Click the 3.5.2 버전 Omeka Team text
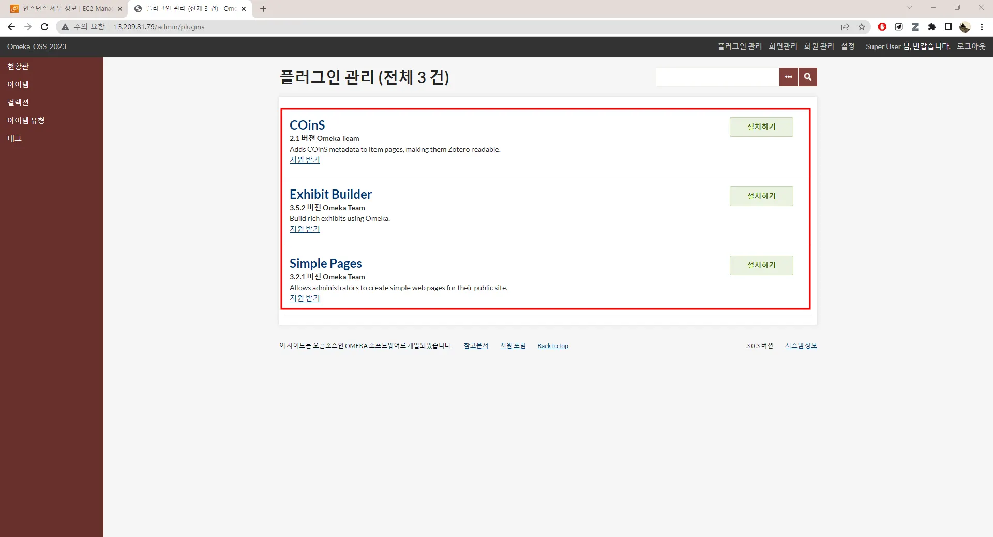This screenshot has width=993, height=537. (327, 208)
